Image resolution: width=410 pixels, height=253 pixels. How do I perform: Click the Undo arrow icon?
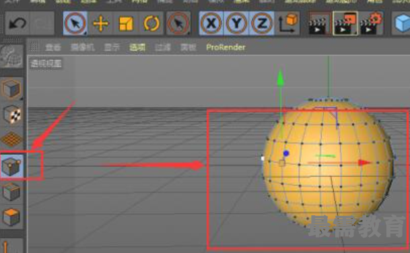tap(18, 24)
